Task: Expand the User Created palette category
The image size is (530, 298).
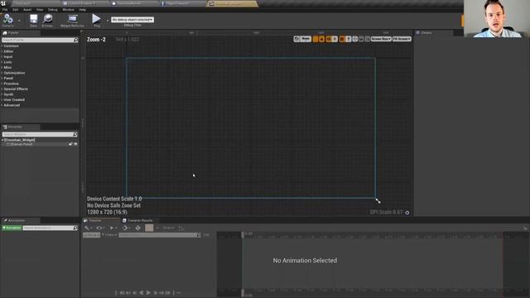Action: tap(14, 100)
